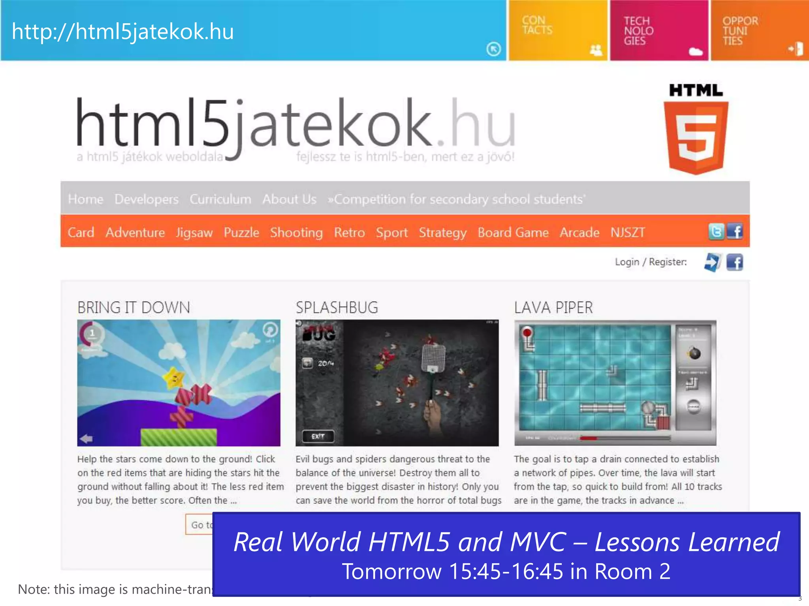The height and width of the screenshot is (606, 809).
Task: Select the Shooting game category
Action: [296, 232]
